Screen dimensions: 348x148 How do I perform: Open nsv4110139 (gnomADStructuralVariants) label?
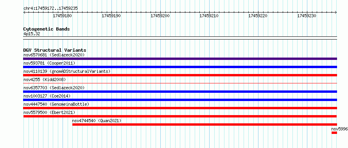(67, 71)
